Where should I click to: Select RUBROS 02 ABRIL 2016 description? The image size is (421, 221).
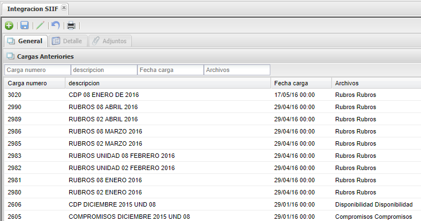point(103,119)
